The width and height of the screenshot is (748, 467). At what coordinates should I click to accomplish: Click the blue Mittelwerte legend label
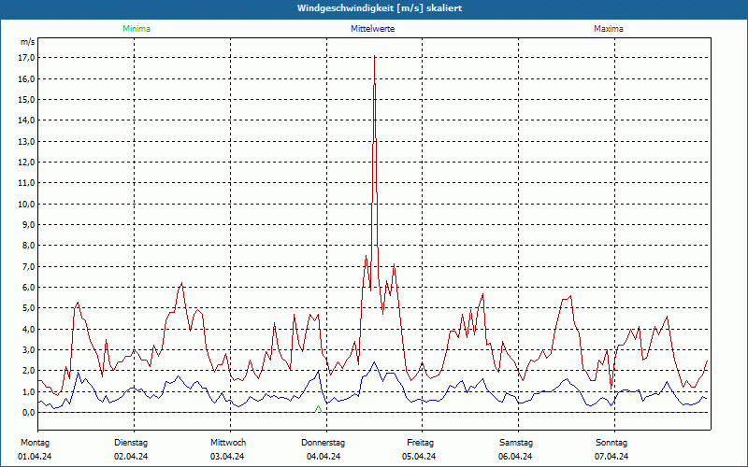click(x=372, y=29)
